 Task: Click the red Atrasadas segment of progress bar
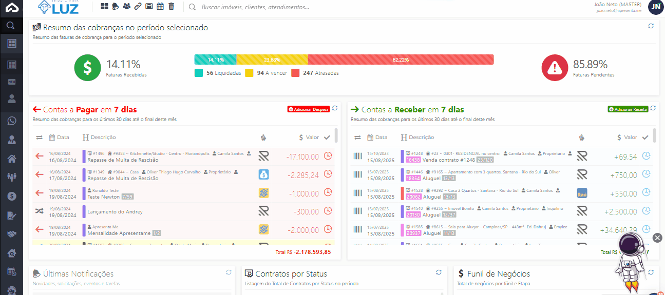[401, 60]
